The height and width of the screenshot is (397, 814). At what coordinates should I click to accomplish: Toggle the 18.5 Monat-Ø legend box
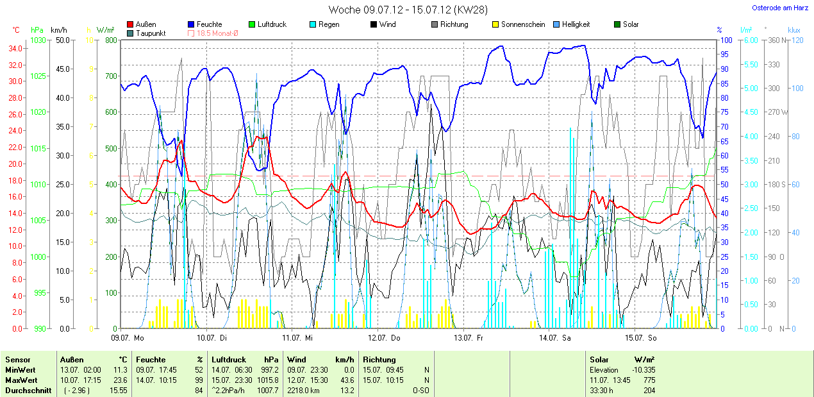pos(192,33)
